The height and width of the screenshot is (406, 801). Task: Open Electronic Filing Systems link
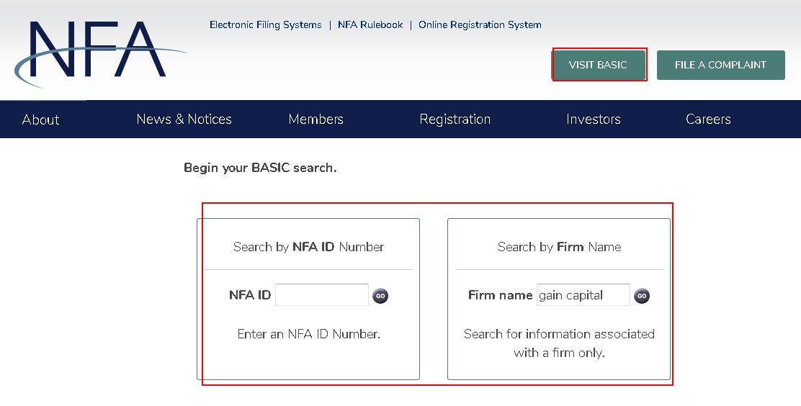click(x=266, y=24)
